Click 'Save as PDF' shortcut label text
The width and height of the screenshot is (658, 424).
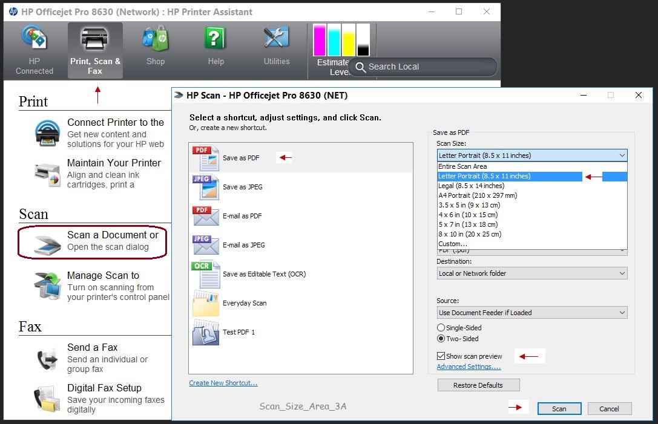coord(241,158)
